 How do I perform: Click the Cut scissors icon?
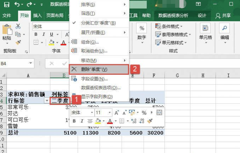[x=18, y=26]
